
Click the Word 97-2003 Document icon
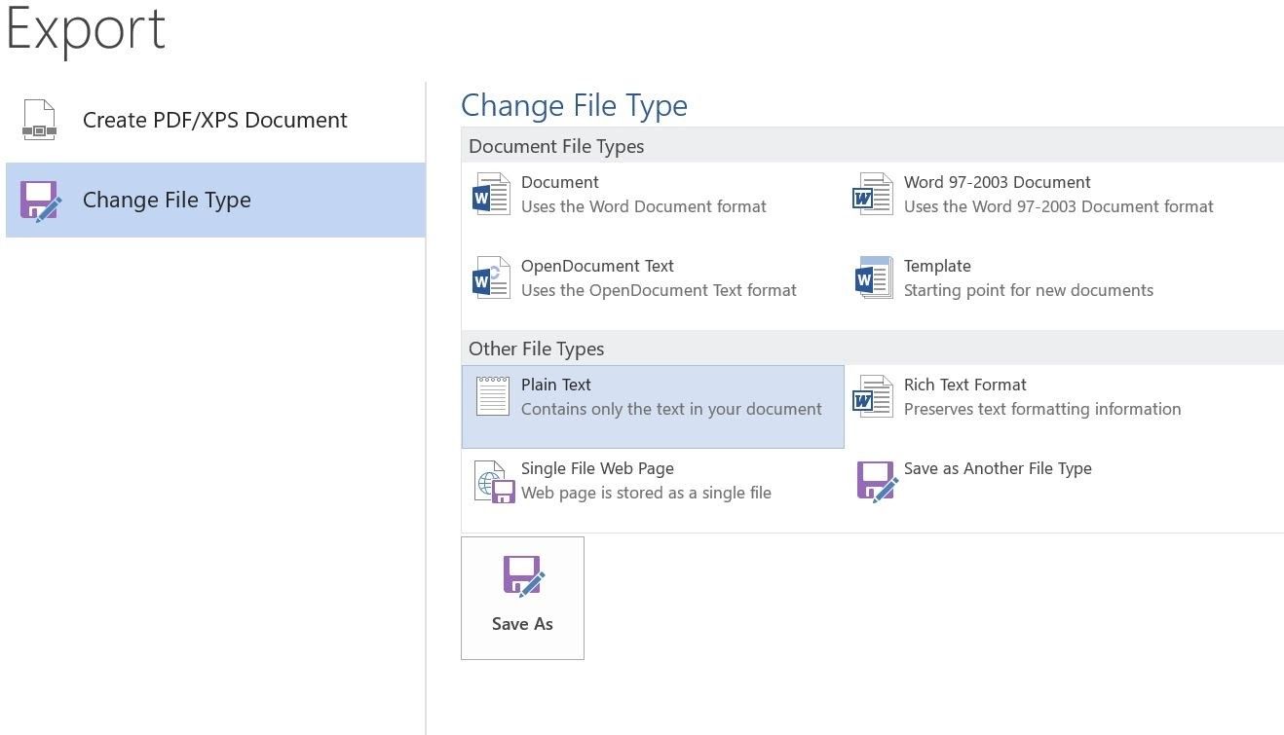[873, 194]
